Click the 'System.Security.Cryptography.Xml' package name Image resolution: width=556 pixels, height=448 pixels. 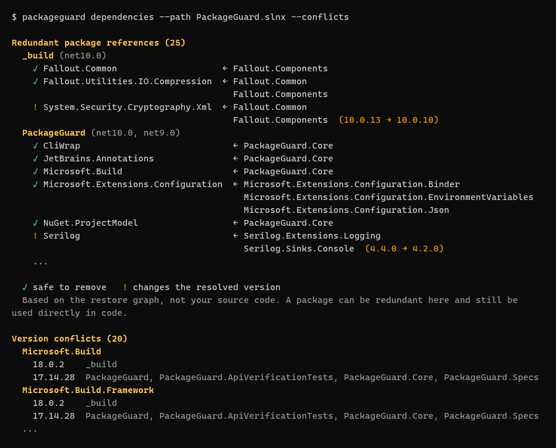pyautogui.click(x=128, y=107)
